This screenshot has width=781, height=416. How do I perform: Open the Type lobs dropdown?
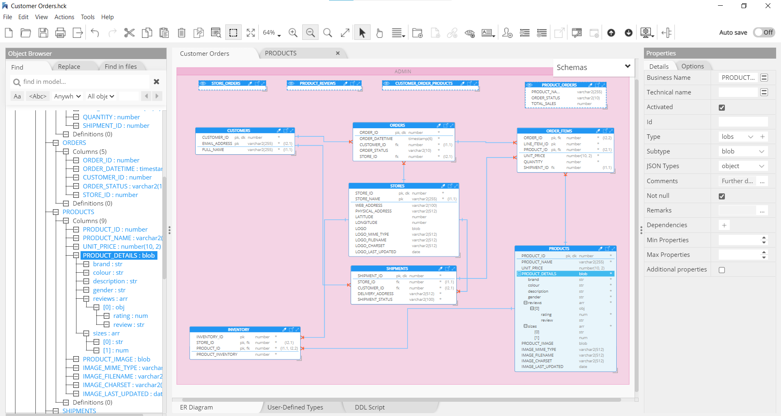pyautogui.click(x=738, y=137)
